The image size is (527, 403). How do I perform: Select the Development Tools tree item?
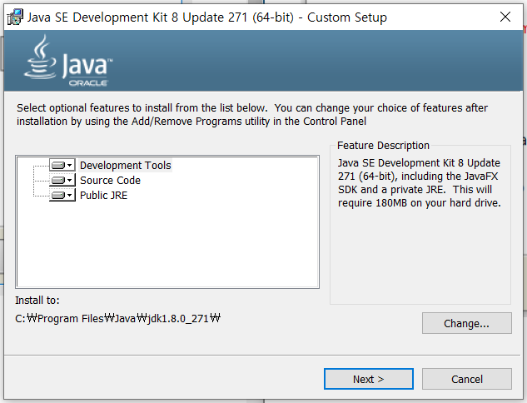tap(126, 166)
